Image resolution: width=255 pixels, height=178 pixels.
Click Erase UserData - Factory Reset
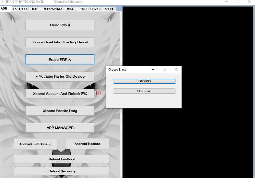[60, 42]
